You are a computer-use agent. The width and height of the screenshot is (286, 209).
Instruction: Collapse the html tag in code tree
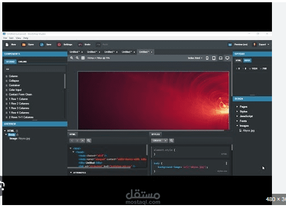[71, 148]
